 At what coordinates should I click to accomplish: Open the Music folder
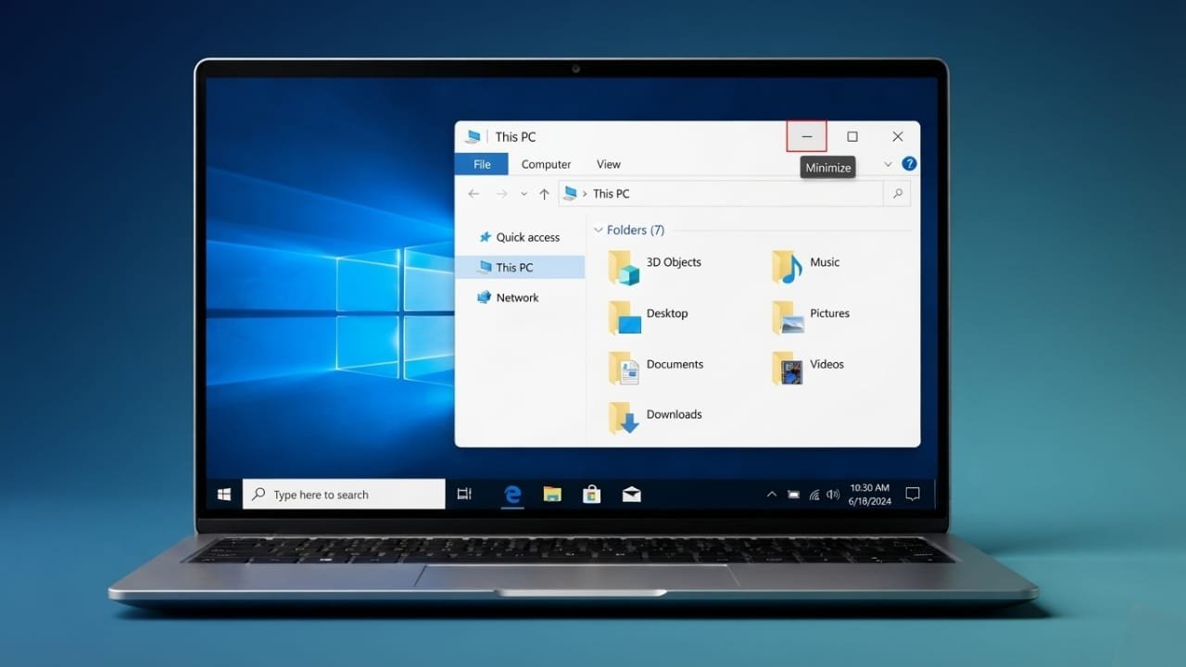pos(806,267)
